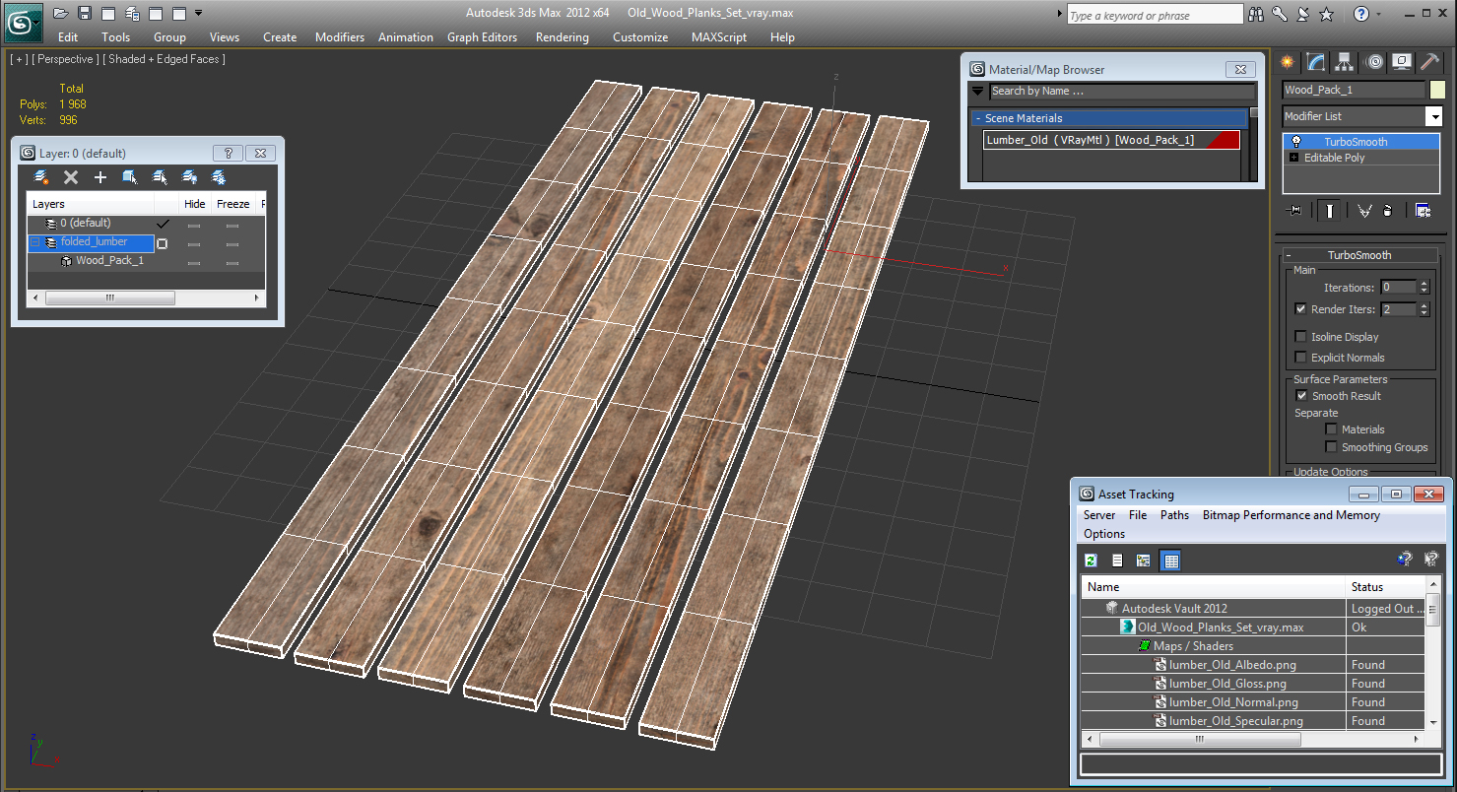Enable Isoline Display checkbox
This screenshot has height=792, width=1457.
click(1300, 337)
